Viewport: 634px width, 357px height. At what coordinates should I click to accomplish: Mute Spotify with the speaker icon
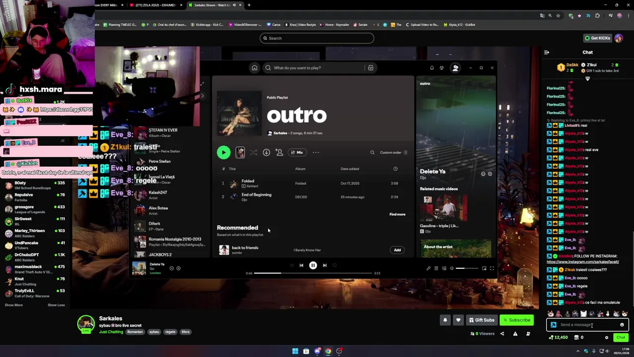pos(451,268)
